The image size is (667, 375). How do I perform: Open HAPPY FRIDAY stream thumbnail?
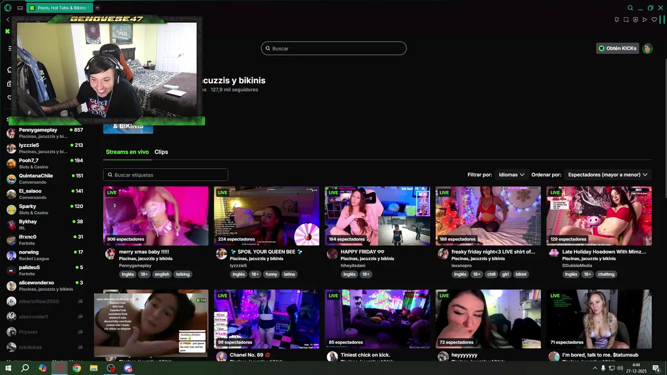377,216
